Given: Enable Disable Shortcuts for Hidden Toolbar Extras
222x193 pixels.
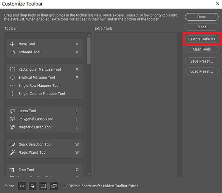Looking at the screenshot, I should (65, 186).
